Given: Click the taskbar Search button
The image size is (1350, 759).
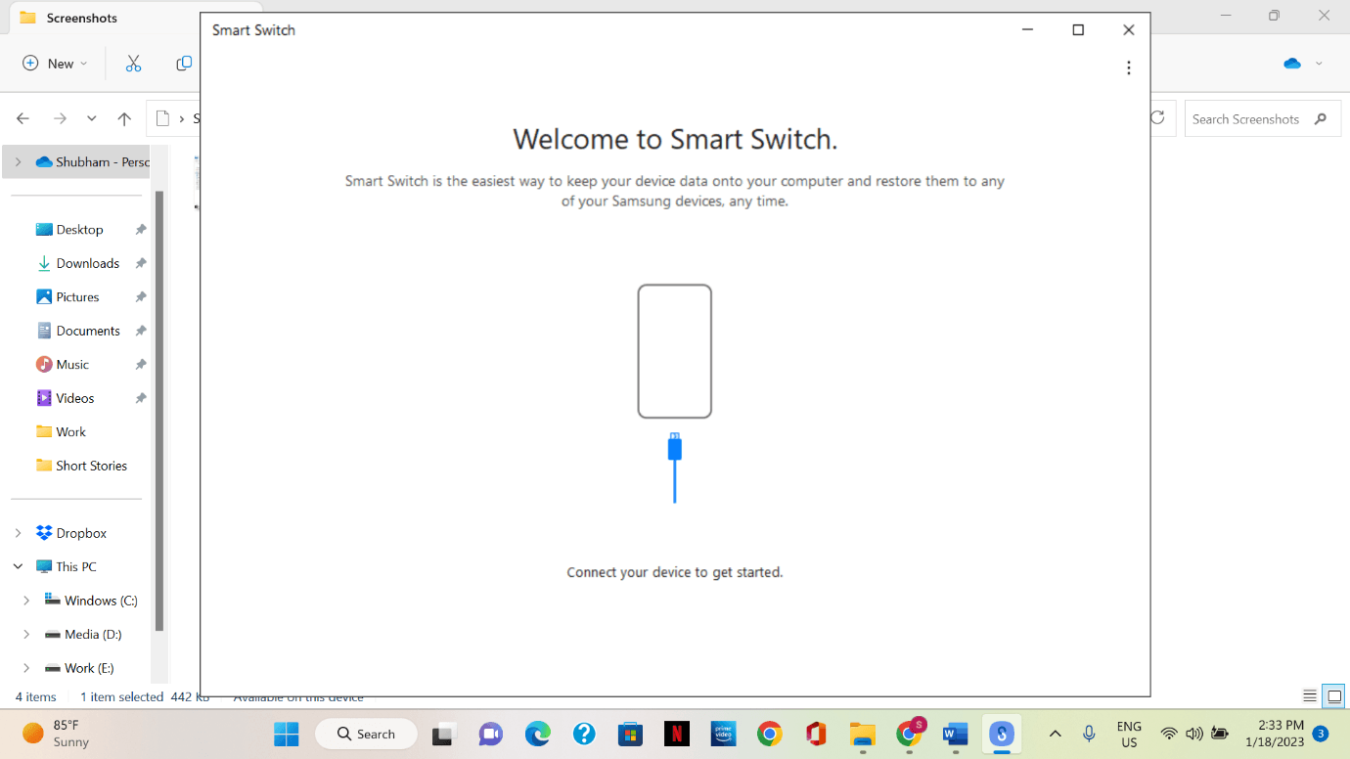Looking at the screenshot, I should [x=367, y=734].
